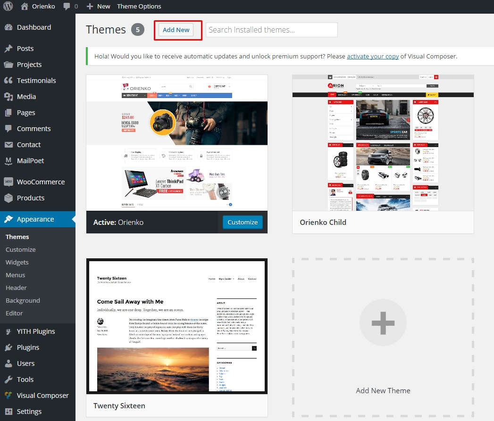Viewport: 494px width, 421px height.
Task: Switch to the Widgets submenu item
Action: tap(17, 262)
